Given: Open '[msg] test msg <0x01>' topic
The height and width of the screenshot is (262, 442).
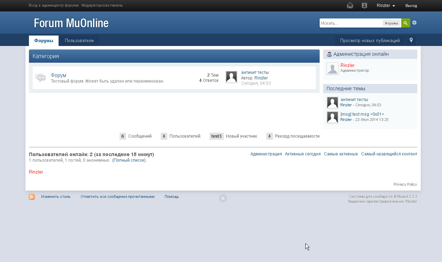Looking at the screenshot, I should click(x=362, y=114).
